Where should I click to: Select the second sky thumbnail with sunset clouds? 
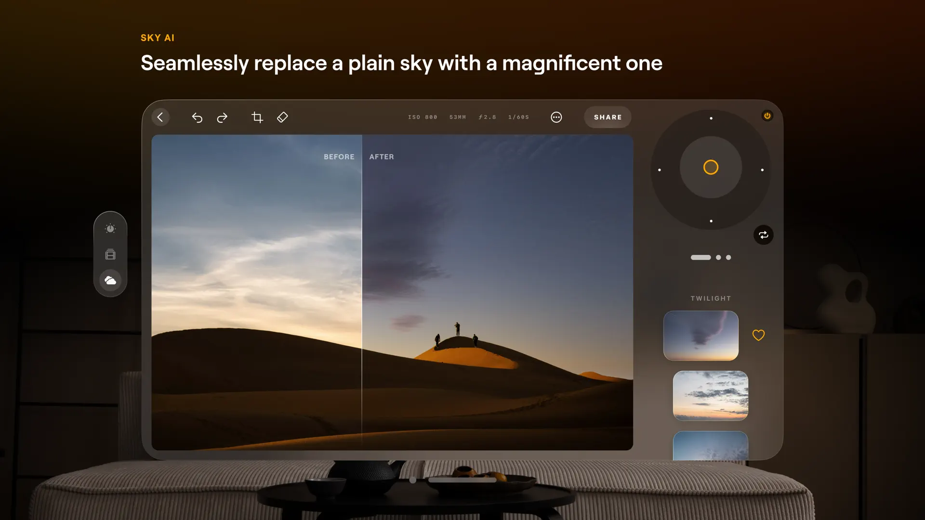click(x=711, y=396)
